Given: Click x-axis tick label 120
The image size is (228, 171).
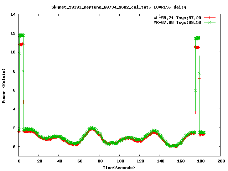Looking at the screenshot, I should pyautogui.click(x=140, y=161).
